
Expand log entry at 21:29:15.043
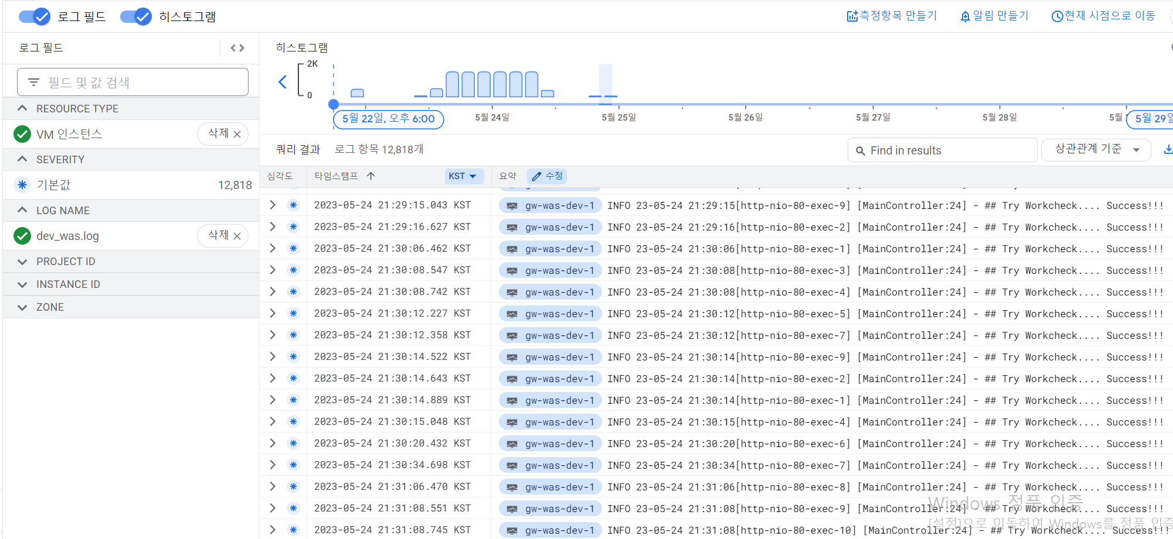(273, 205)
